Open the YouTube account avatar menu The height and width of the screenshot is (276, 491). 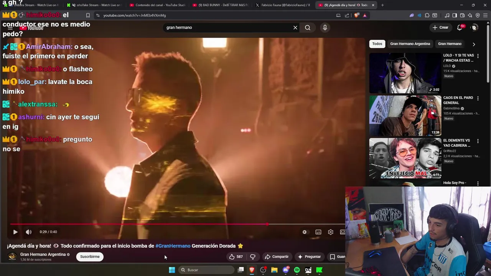[475, 28]
